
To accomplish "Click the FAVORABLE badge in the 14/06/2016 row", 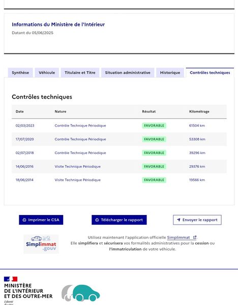I will tap(154, 166).
